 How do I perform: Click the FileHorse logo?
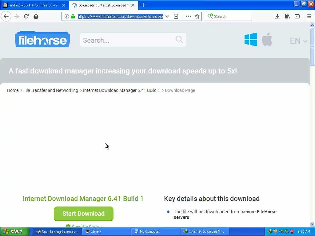pos(42,39)
